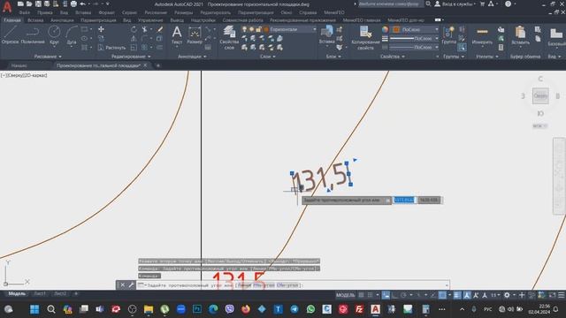Select the Отрезок (Line) tool
This screenshot has height=318, width=566.
tap(10, 35)
